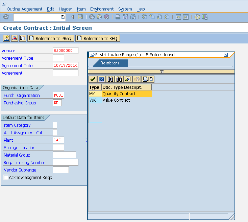Click the yellow Exit arrow icon
The image size is (248, 222).
point(99,17)
